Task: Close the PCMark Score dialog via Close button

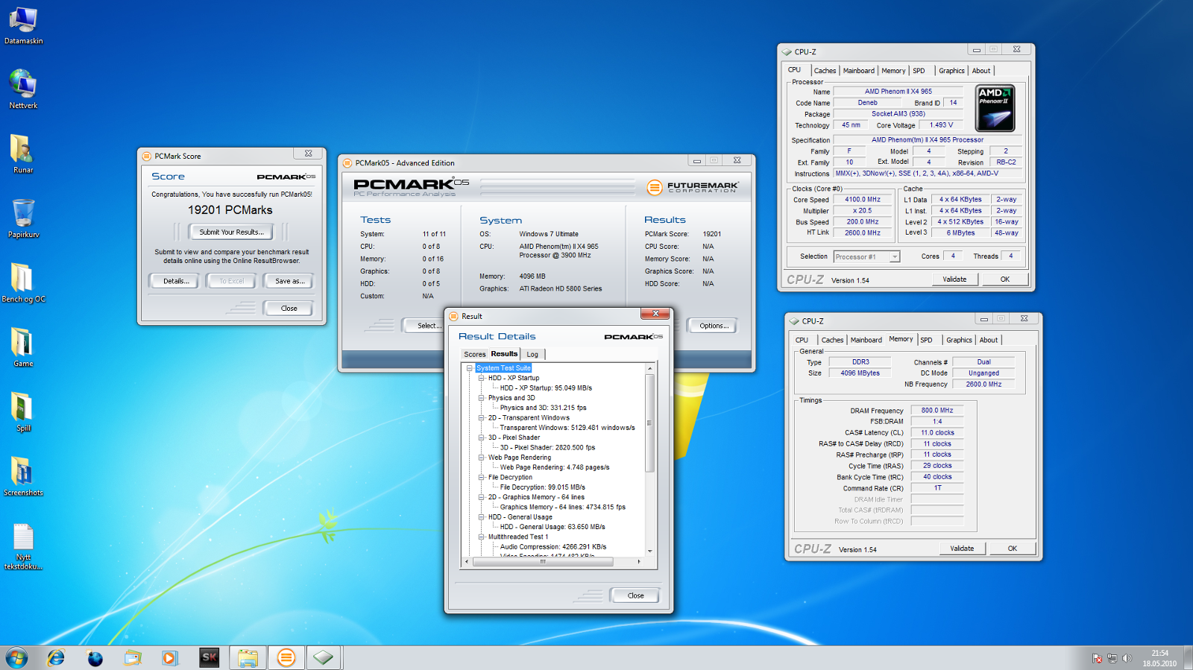Action: coord(289,308)
